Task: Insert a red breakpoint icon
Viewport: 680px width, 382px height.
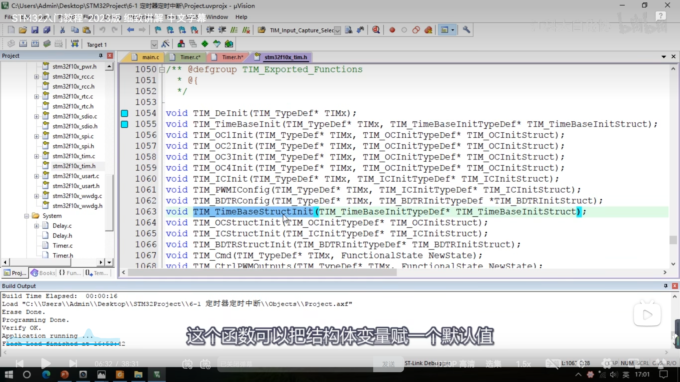Action: tap(392, 30)
